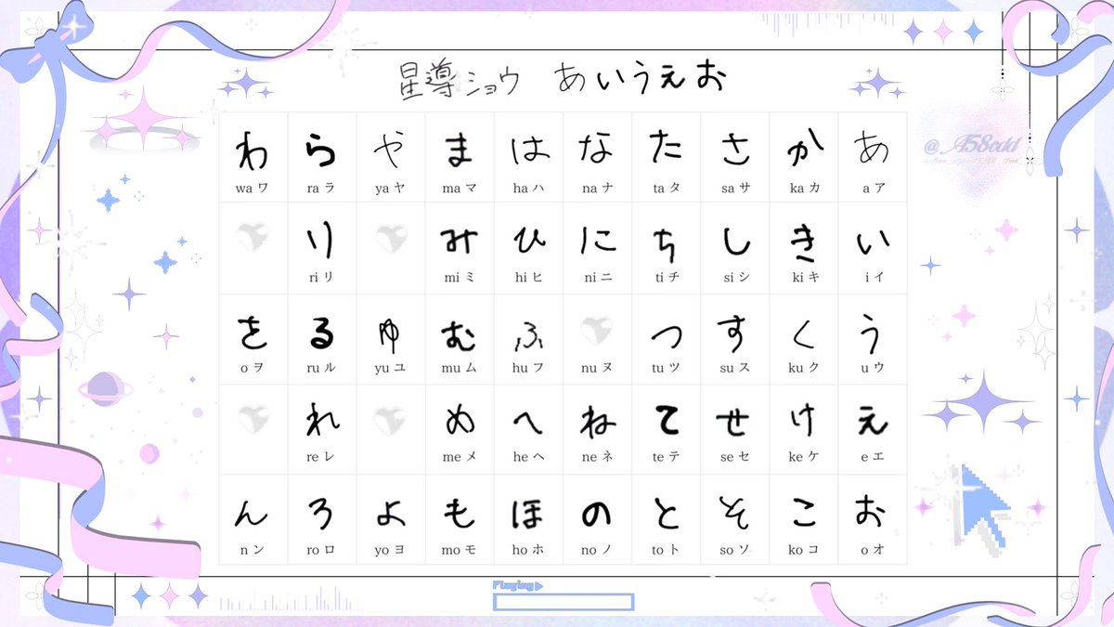The height and width of the screenshot is (627, 1114).
Task: Click the 'yu ユ' cell
Action: coord(391,338)
